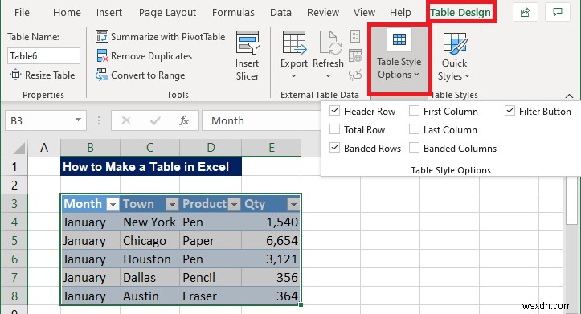This screenshot has width=581, height=314.
Task: Open the Help tab
Action: pos(400,13)
